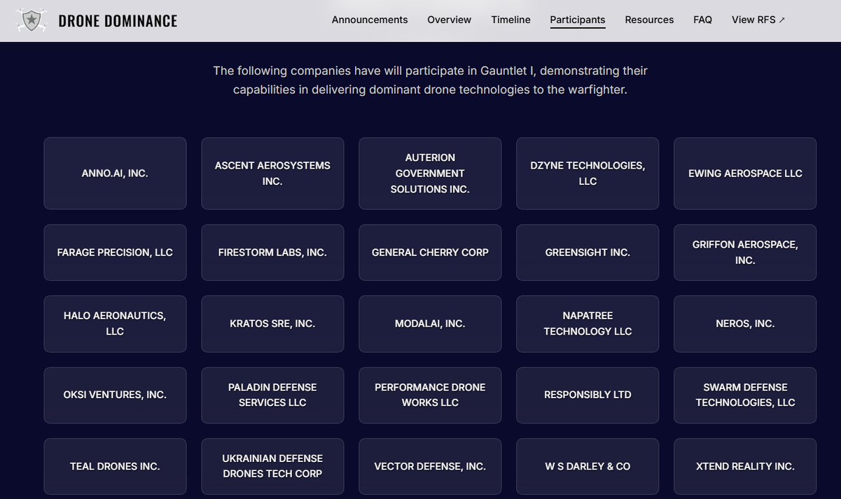Choose Ukrainian Defense Drones Tech Corp card
The image size is (841, 499).
[272, 467]
